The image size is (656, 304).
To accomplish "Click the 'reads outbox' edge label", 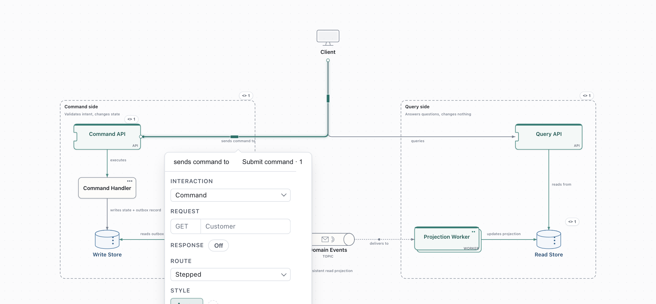I will pyautogui.click(x=152, y=234).
